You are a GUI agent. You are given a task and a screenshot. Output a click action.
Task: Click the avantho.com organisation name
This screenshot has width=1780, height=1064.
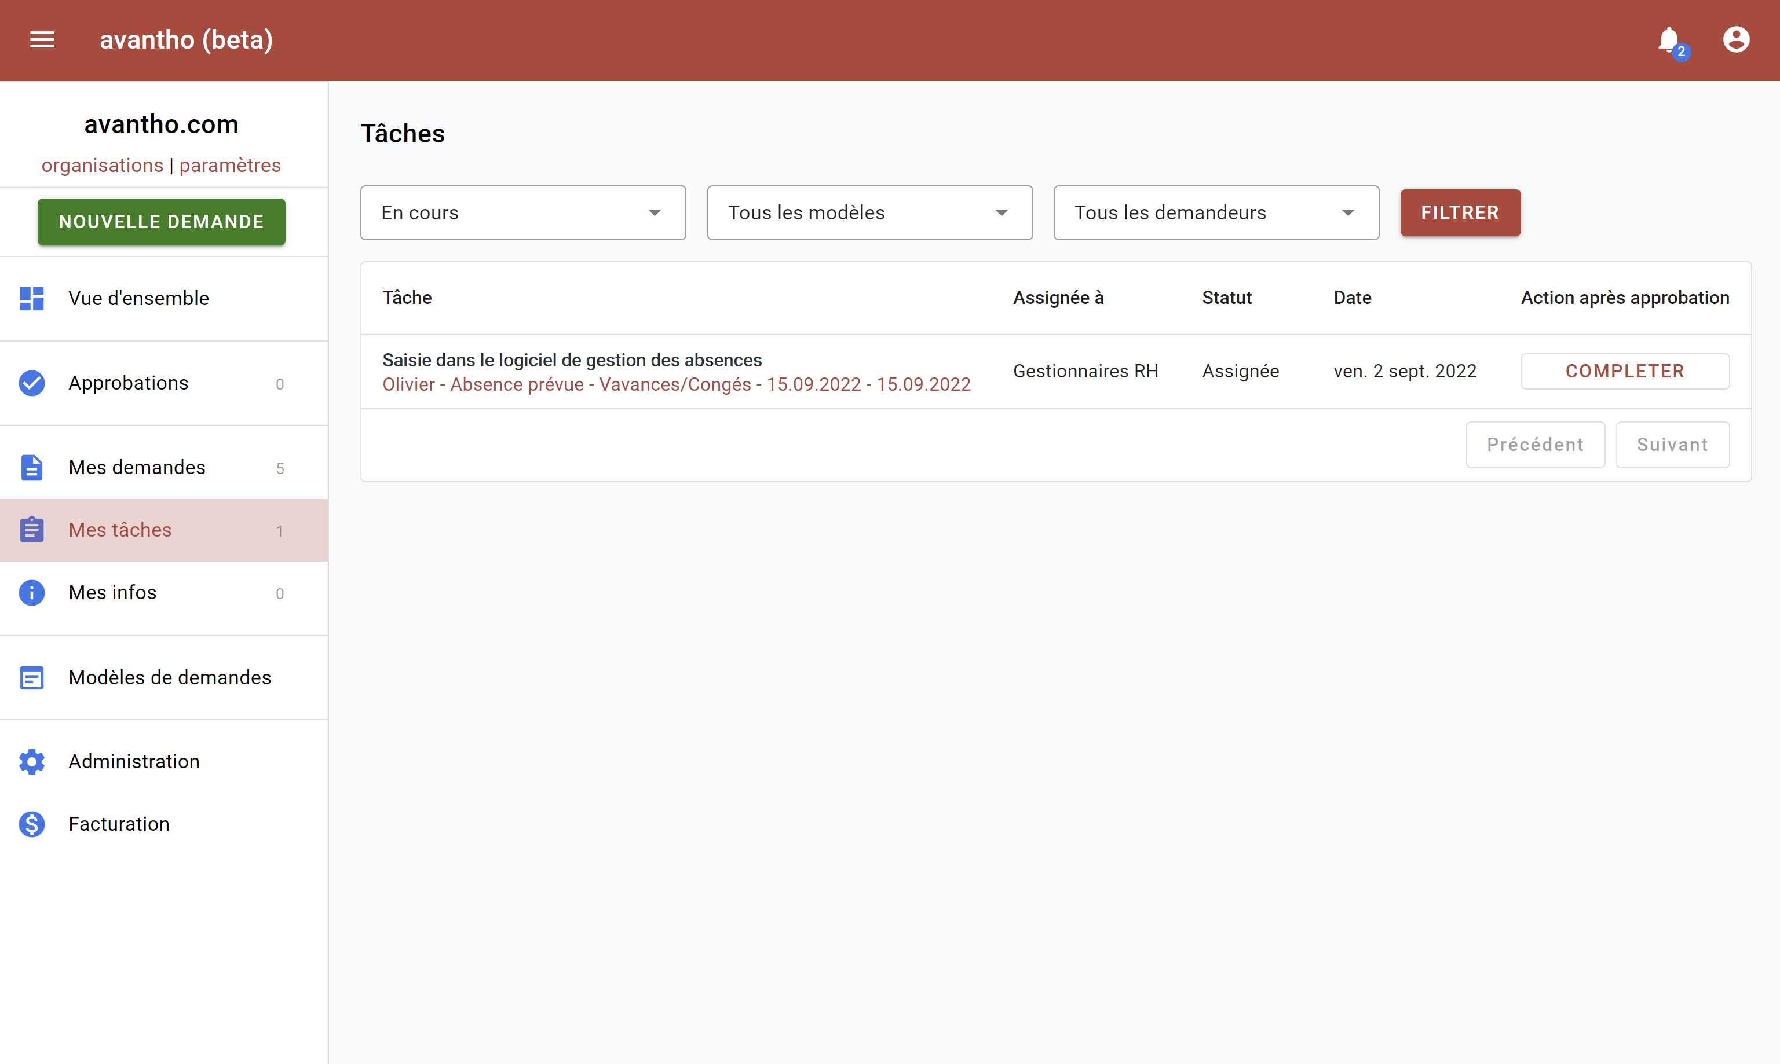tap(162, 125)
